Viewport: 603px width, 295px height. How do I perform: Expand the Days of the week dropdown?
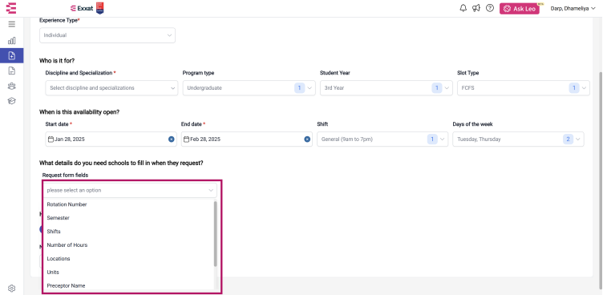point(518,139)
